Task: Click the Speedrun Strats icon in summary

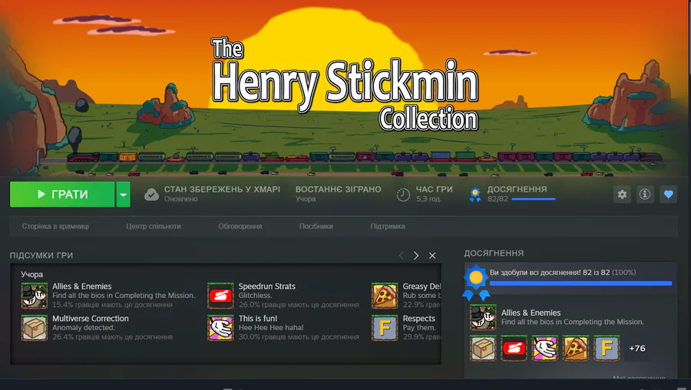Action: click(x=220, y=296)
